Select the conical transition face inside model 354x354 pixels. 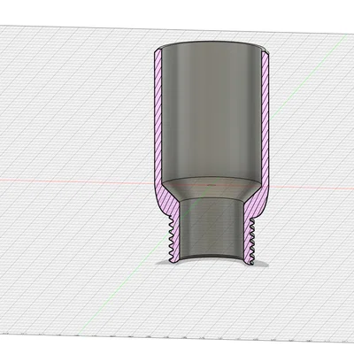(212, 190)
